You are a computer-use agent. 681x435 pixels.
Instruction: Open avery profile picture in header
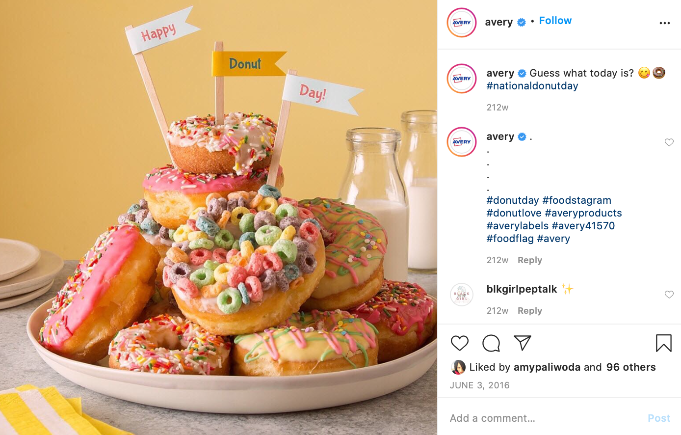click(462, 23)
